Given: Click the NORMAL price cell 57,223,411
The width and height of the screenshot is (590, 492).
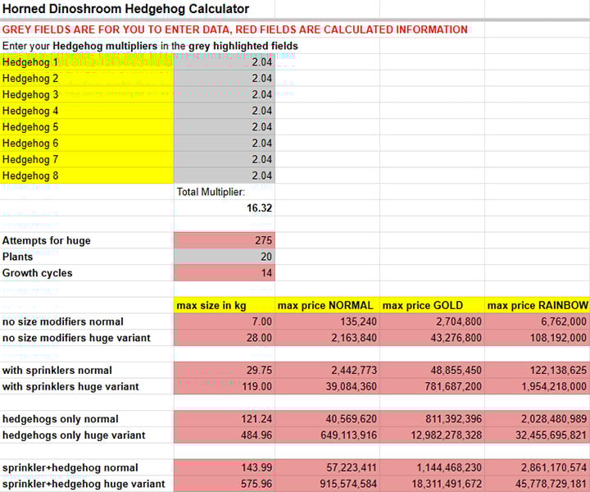Looking at the screenshot, I should pos(327,467).
